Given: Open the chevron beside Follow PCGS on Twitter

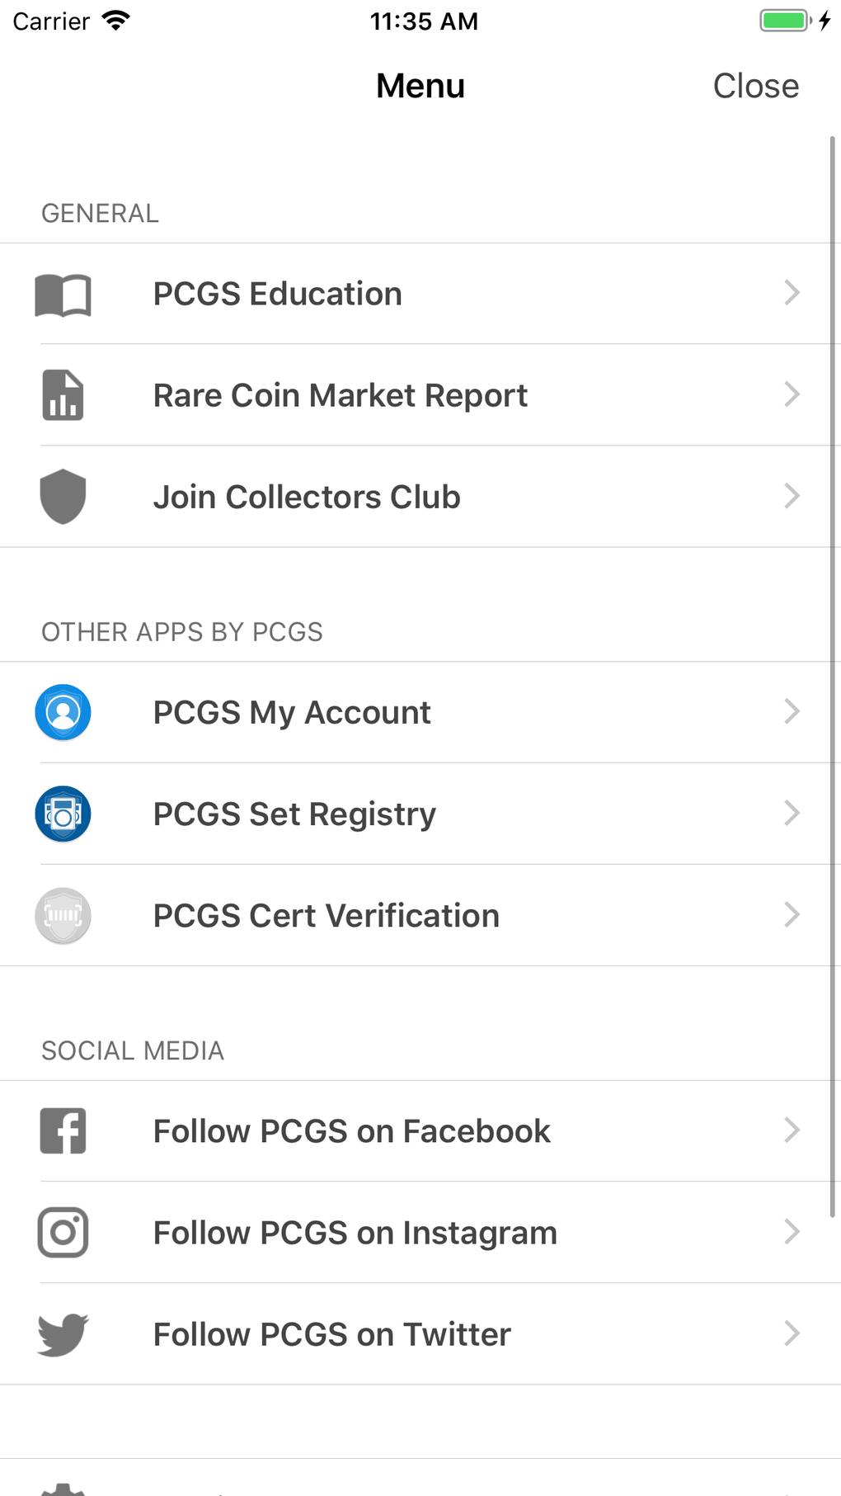Looking at the screenshot, I should [792, 1333].
